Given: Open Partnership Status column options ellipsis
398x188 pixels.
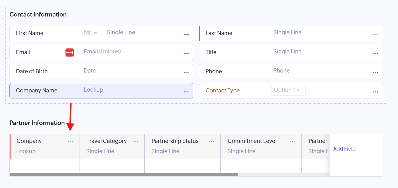Looking at the screenshot, I should [x=212, y=142].
